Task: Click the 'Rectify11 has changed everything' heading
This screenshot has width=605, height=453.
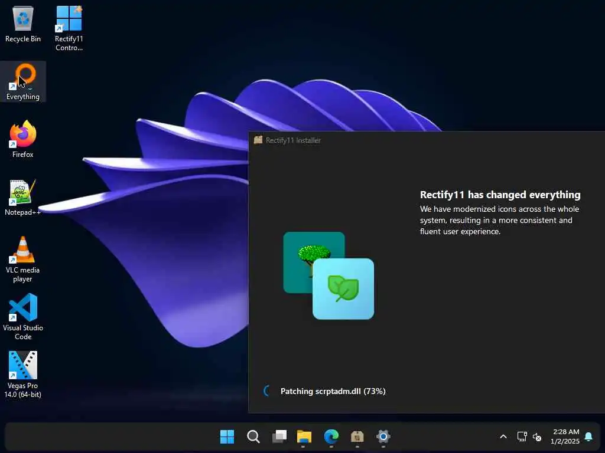Action: [x=500, y=195]
